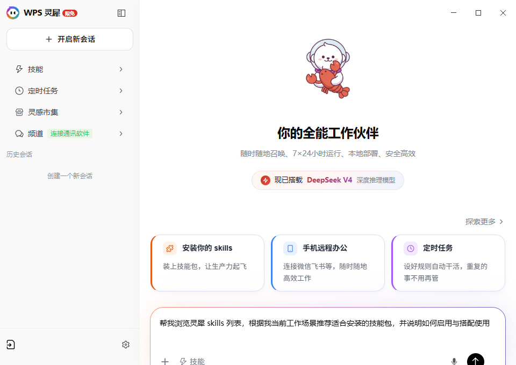Minimize the WPS 灵犀 window

coord(454,13)
